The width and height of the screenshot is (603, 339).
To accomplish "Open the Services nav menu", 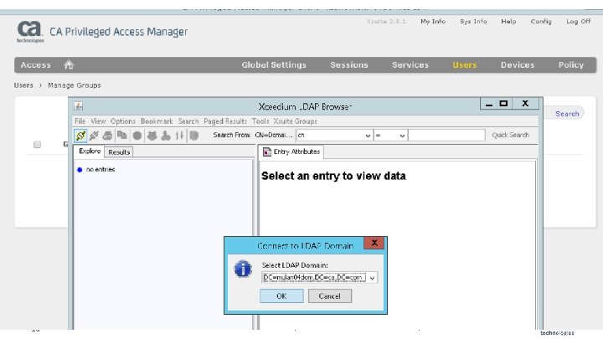I will (410, 65).
